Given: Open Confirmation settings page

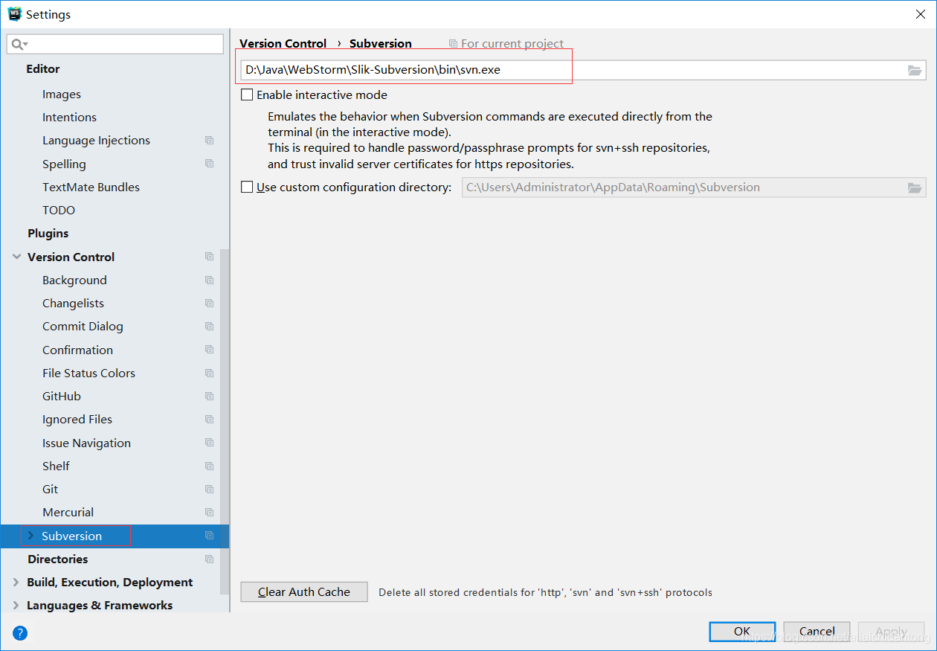Looking at the screenshot, I should click(77, 350).
